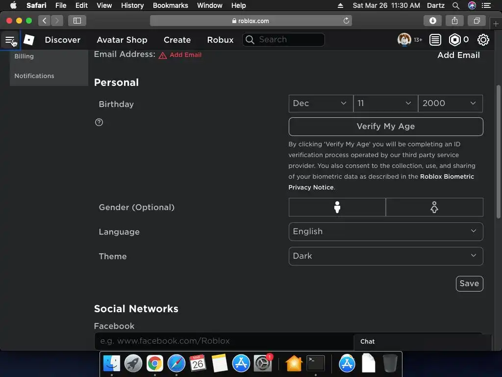
Task: Open Finder from the Dock
Action: pos(112,364)
